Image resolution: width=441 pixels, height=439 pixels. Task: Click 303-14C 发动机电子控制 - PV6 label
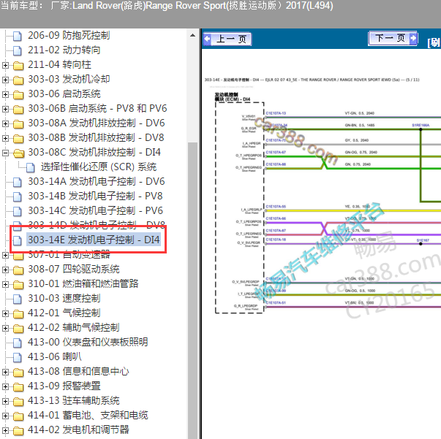coord(95,210)
